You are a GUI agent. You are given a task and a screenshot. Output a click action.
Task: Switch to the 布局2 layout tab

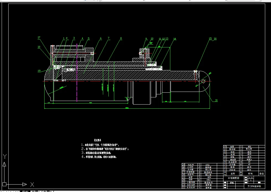[x=48, y=191]
